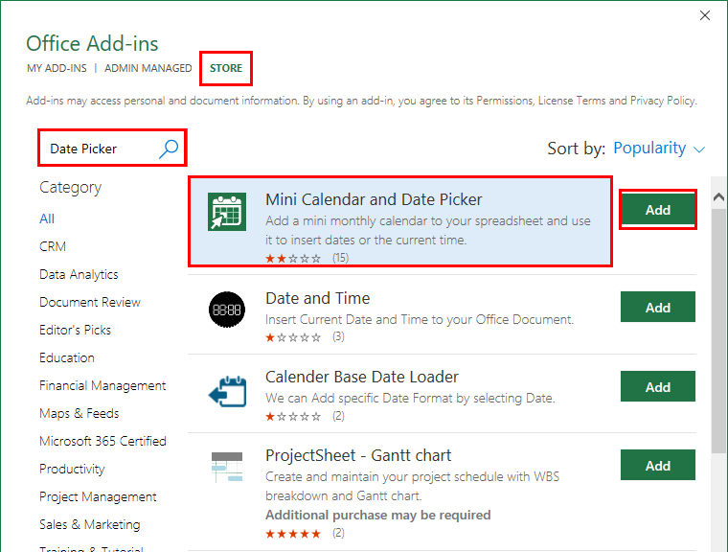Click the Mini Calendar star rating (15)
728x552 pixels.
pos(307,259)
